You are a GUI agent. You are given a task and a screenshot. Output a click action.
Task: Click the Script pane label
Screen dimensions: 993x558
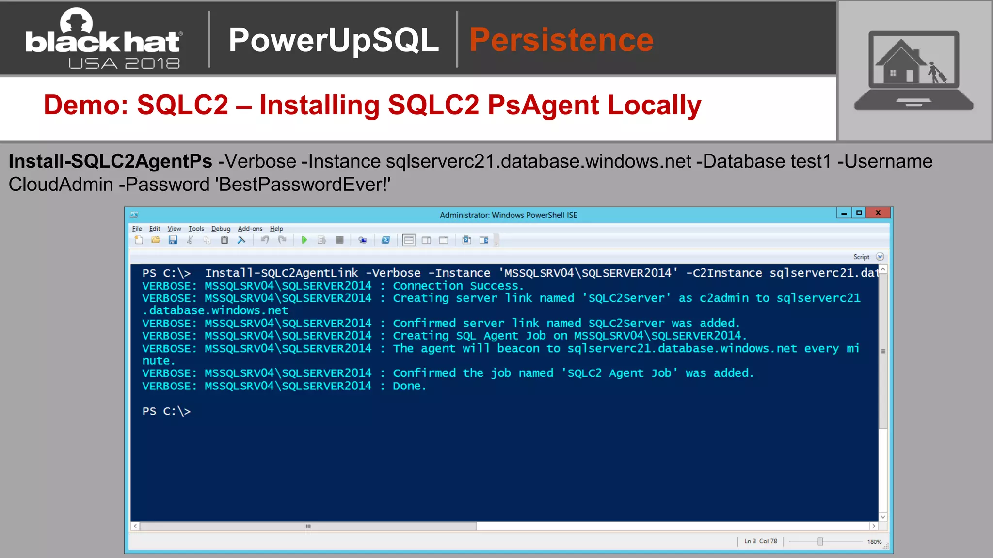coord(862,257)
